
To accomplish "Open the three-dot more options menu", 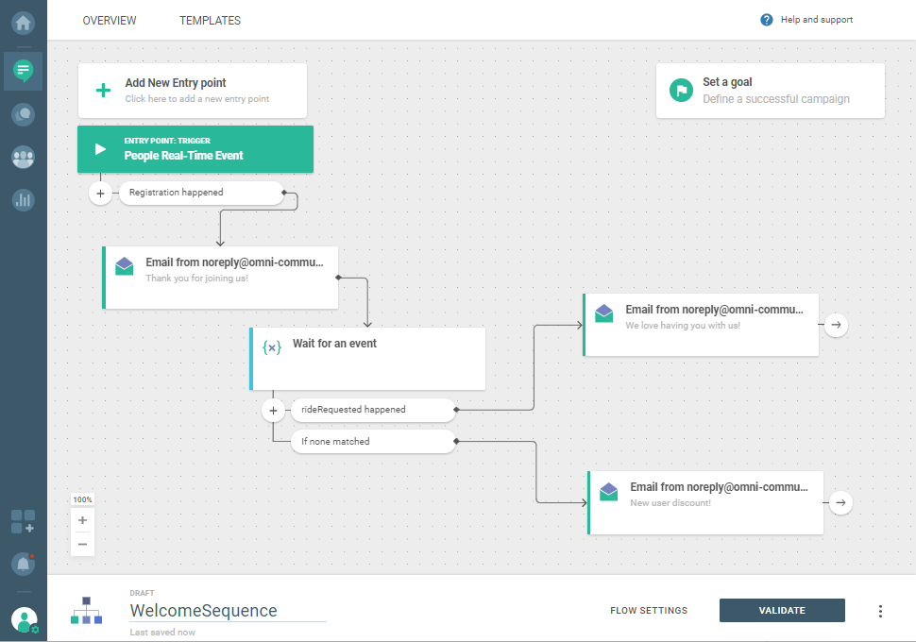I will (880, 611).
